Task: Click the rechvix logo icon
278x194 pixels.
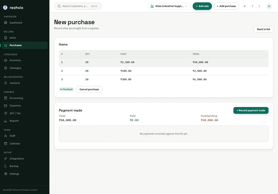Action: pyautogui.click(x=5, y=8)
